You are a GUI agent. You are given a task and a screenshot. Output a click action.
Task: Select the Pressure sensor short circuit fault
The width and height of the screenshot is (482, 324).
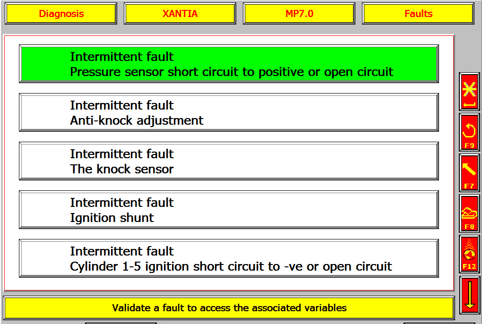[229, 64]
